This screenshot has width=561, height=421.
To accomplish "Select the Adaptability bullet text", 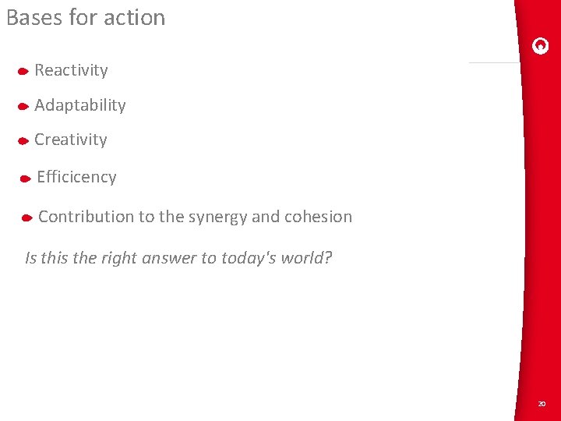I will point(80,105).
